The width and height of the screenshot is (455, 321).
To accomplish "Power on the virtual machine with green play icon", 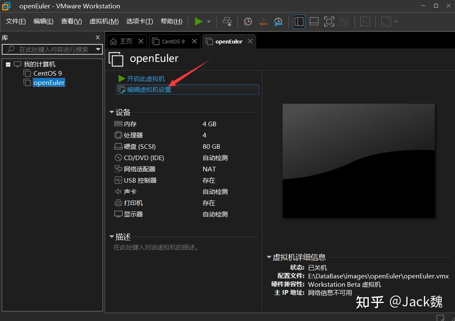I will click(199, 21).
